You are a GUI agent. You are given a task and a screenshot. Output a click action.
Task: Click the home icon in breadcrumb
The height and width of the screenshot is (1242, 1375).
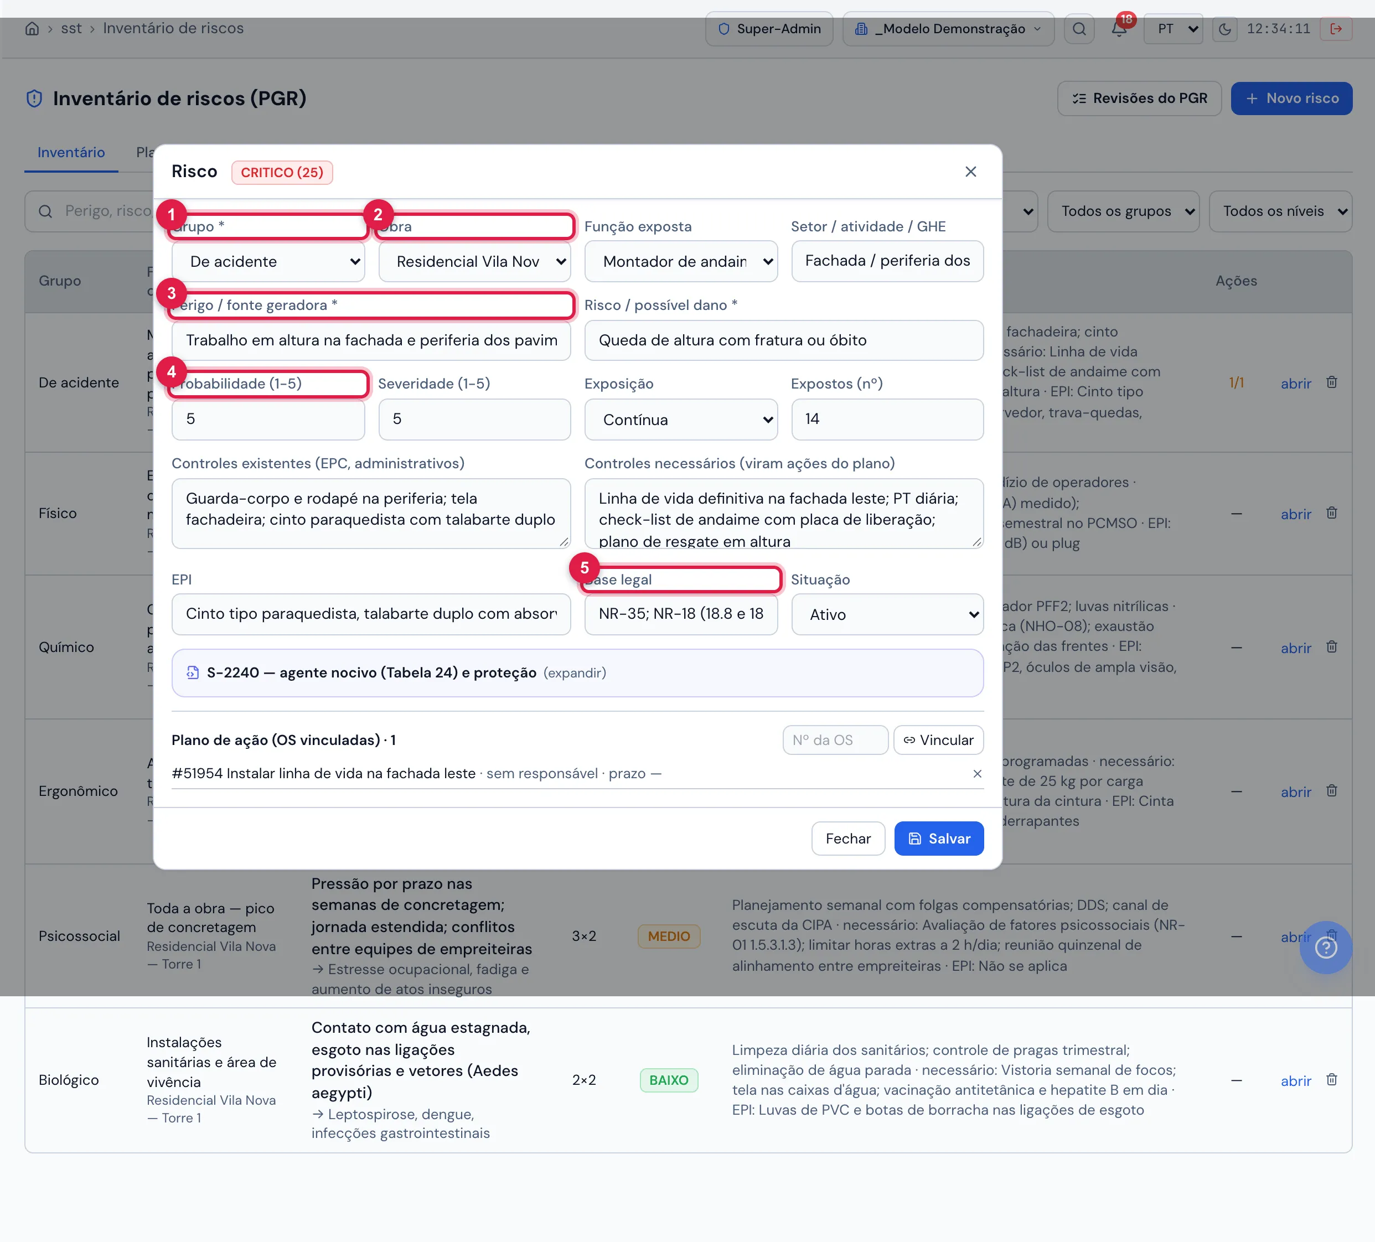click(32, 29)
